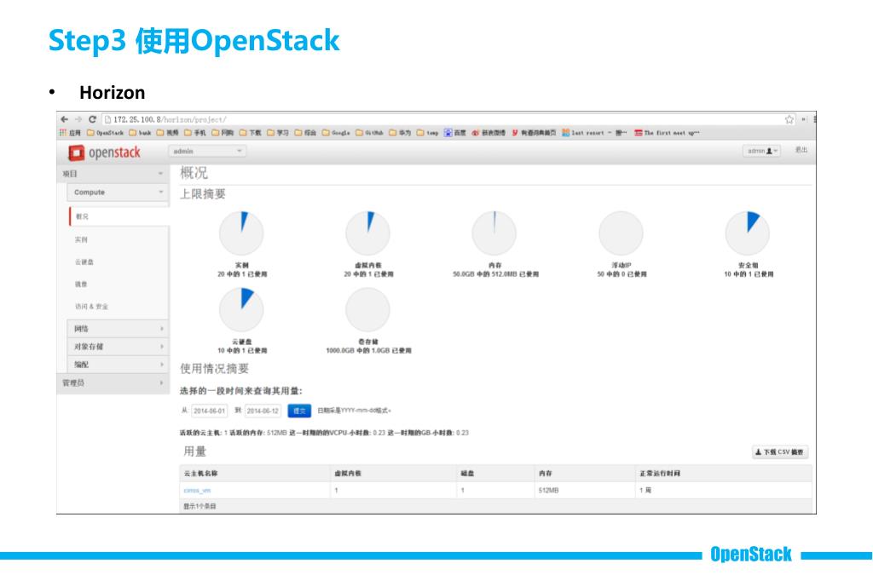873x581 pixels.
Task: Click the 内存 quota pie chart
Action: click(494, 233)
